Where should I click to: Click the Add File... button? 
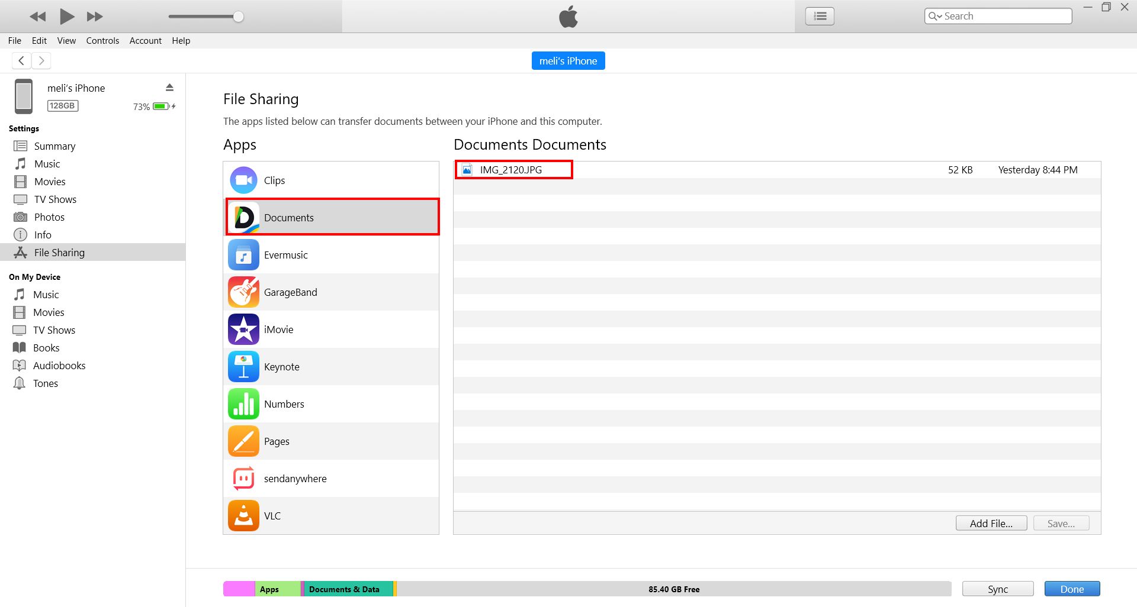(991, 523)
